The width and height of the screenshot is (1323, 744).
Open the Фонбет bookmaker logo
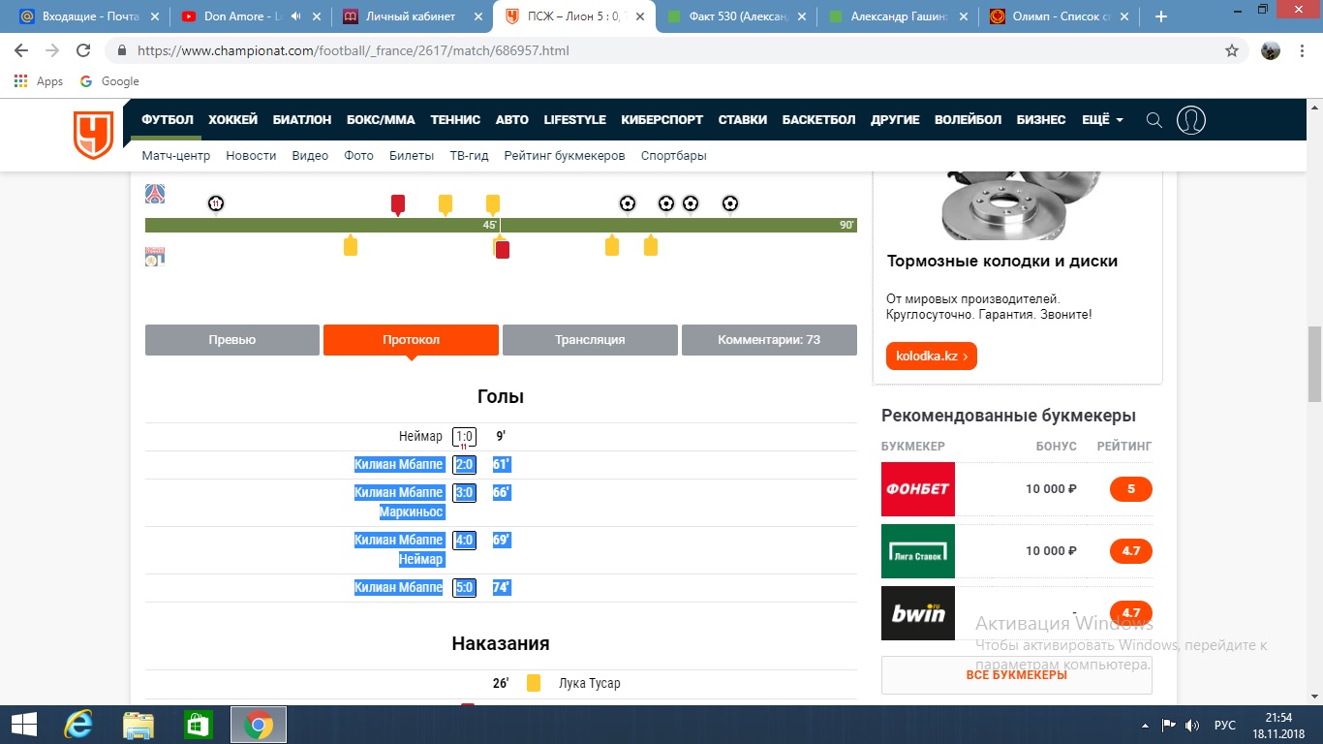[918, 489]
